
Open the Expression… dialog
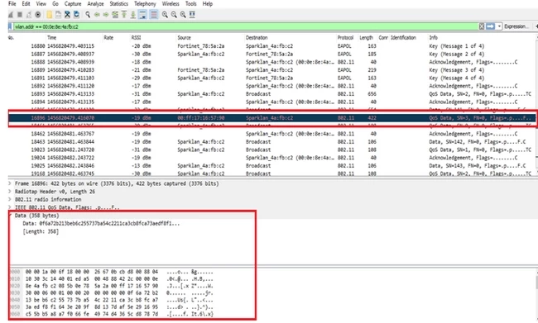(x=516, y=26)
